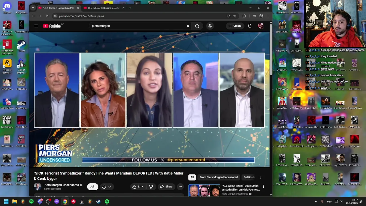Expand subscription notification bell dropdown
The width and height of the screenshot is (366, 206).
click(x=107, y=187)
